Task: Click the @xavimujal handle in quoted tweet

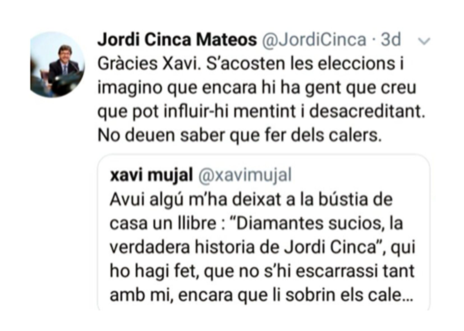Action: pyautogui.click(x=245, y=175)
